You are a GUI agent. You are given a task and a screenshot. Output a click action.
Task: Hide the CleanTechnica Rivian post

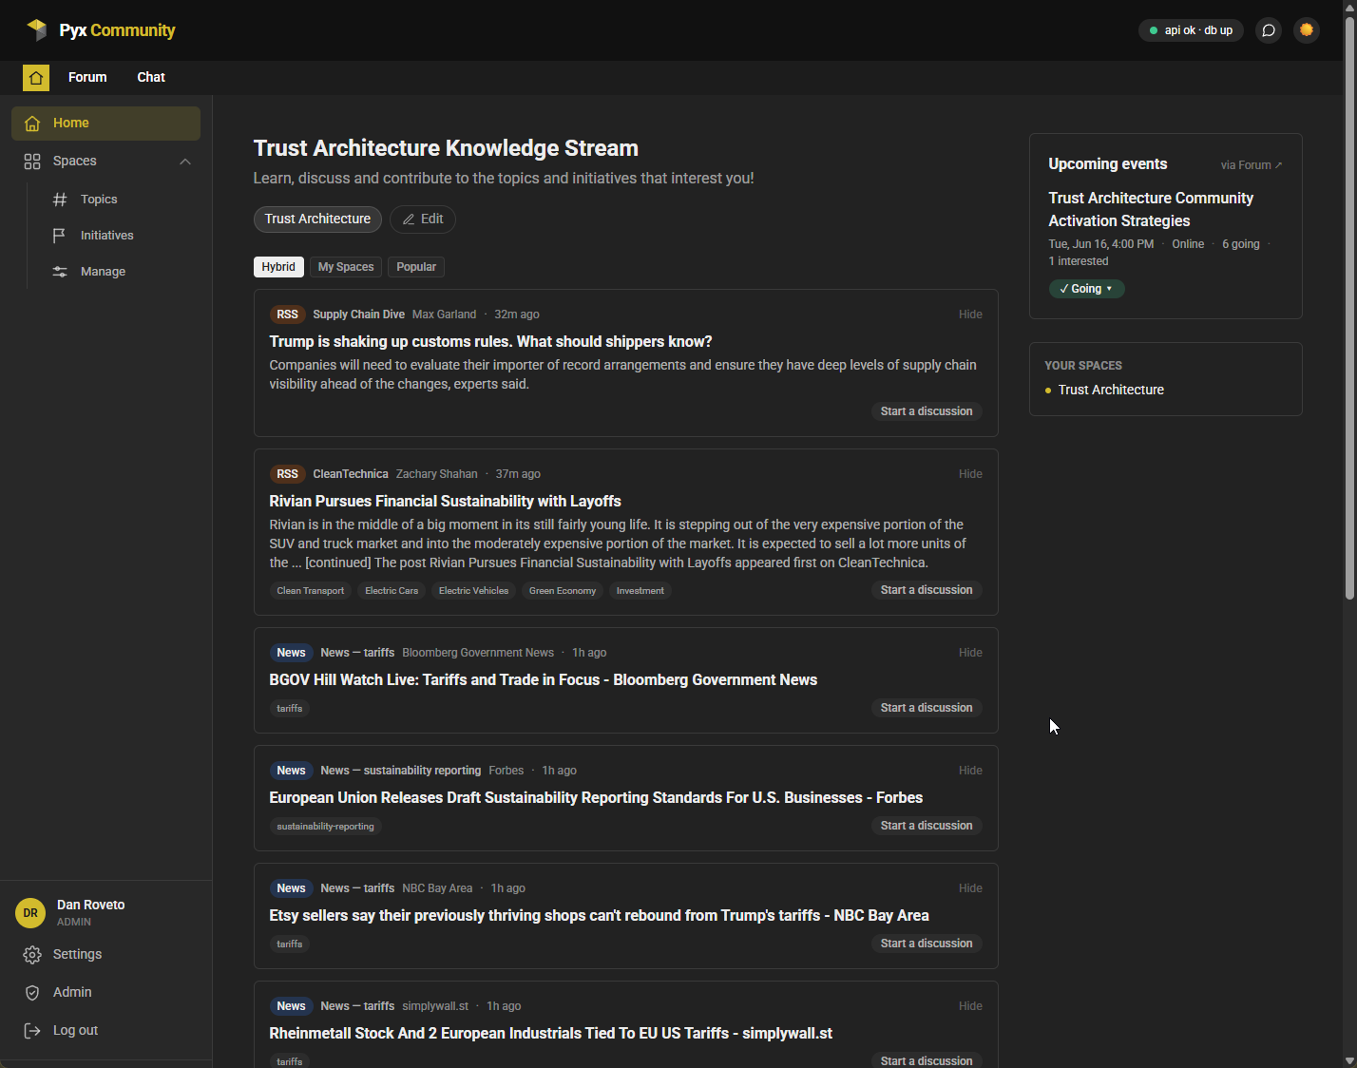coord(970,474)
